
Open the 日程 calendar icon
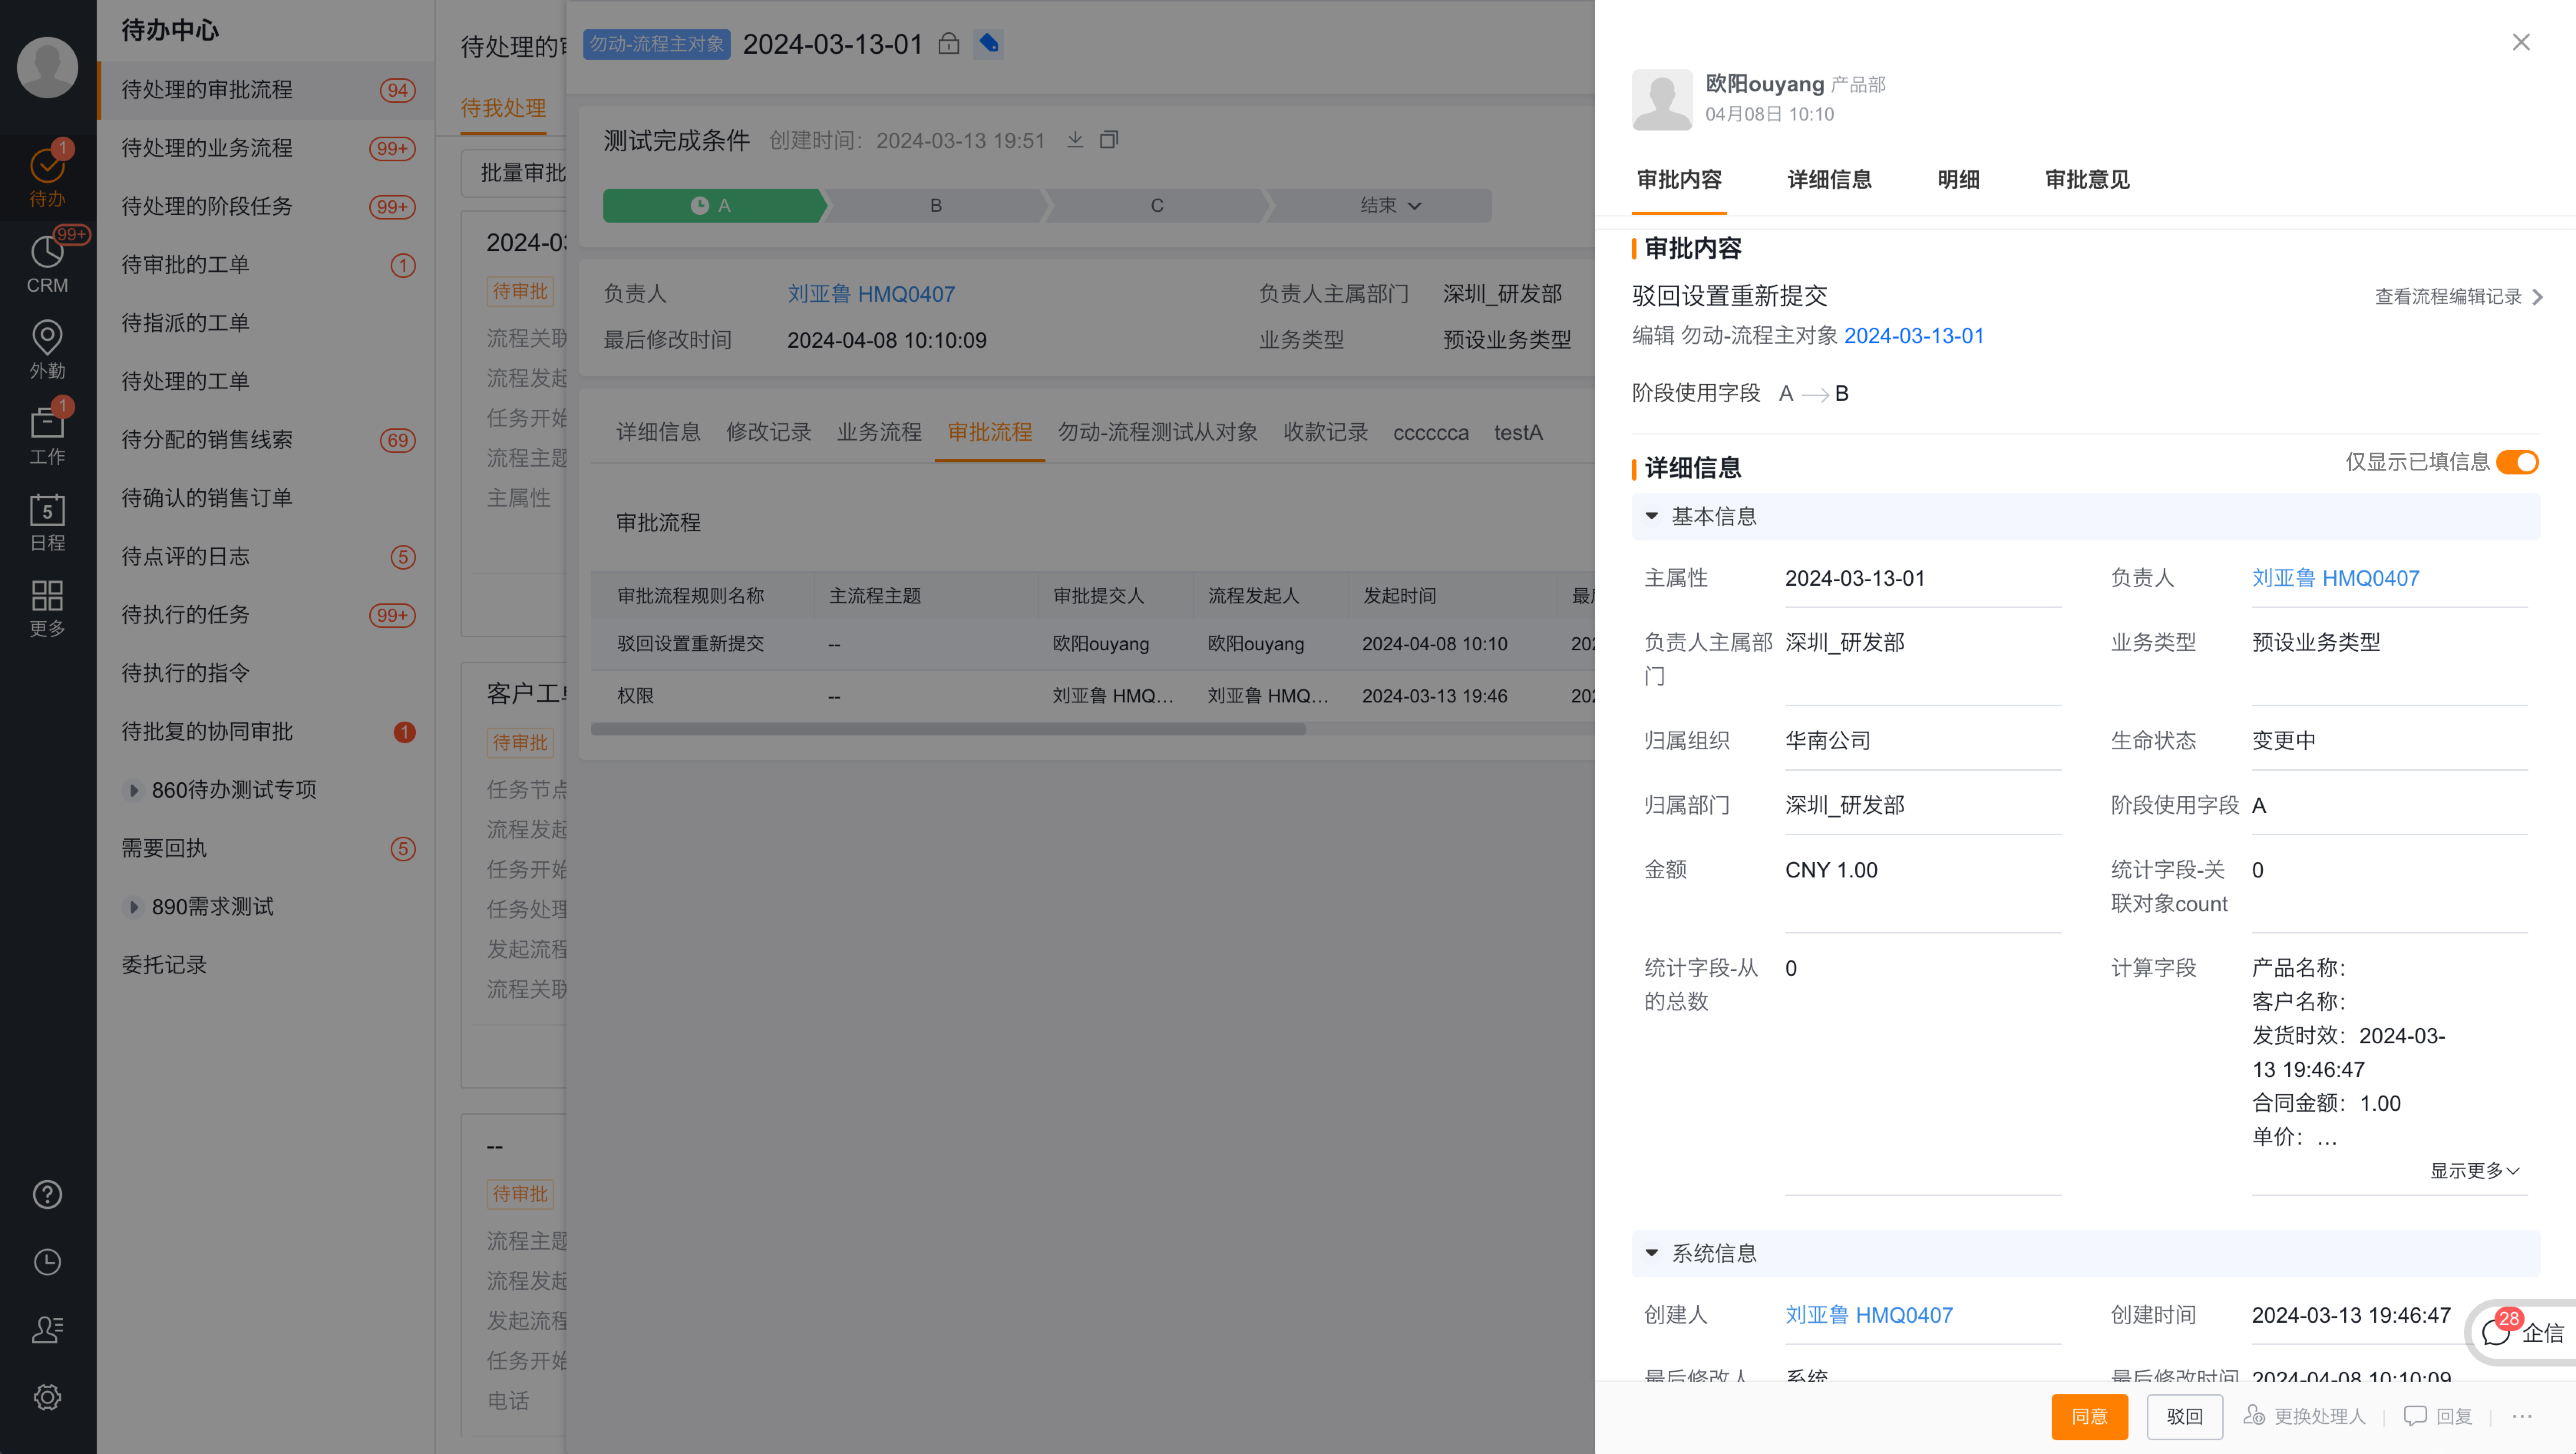tap(47, 522)
